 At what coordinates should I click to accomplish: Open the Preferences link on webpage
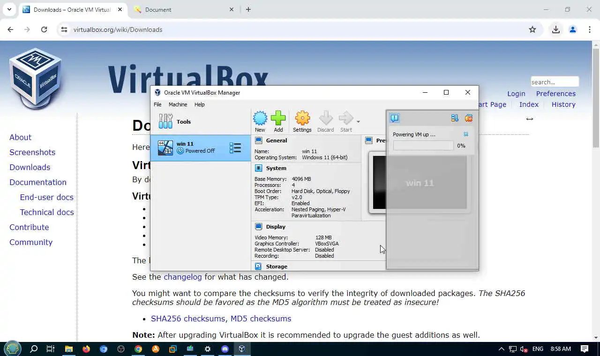(556, 94)
